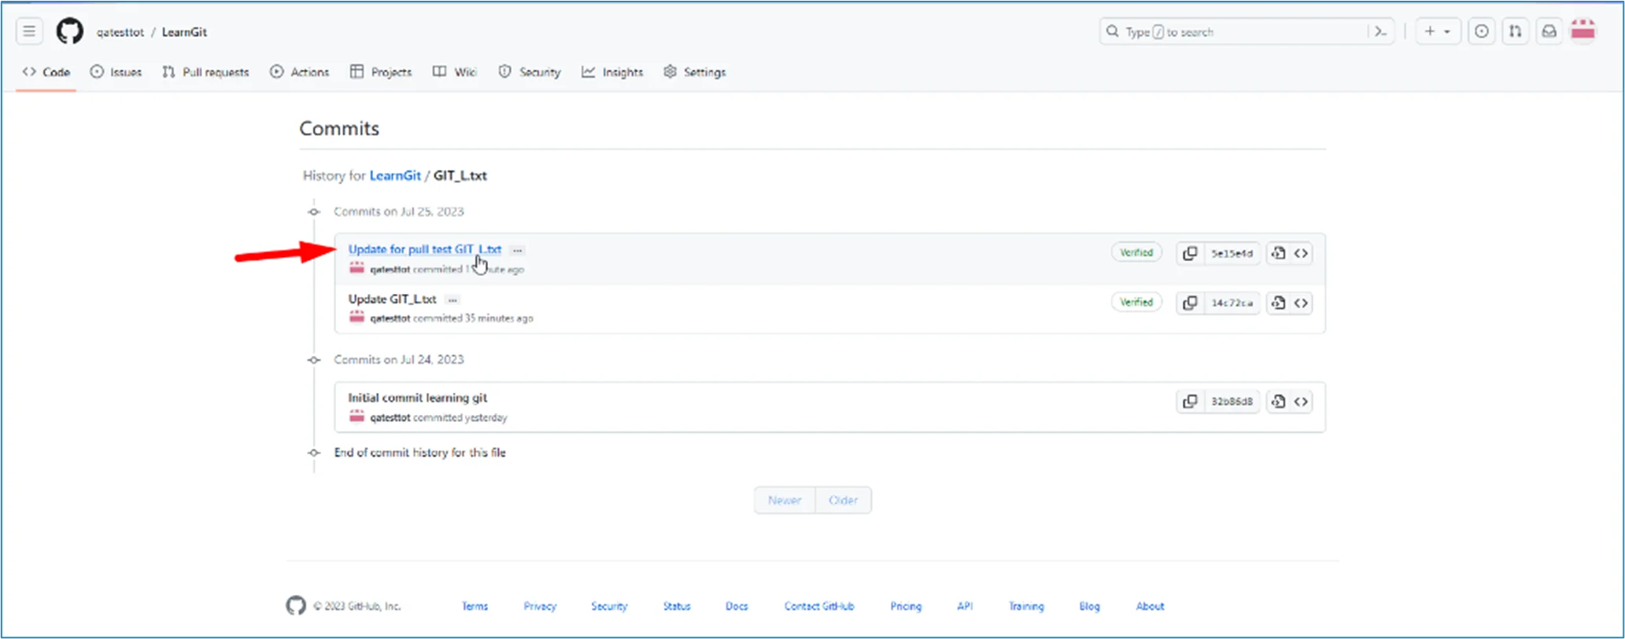Click the GitHub Octocat logo in header

click(x=69, y=31)
